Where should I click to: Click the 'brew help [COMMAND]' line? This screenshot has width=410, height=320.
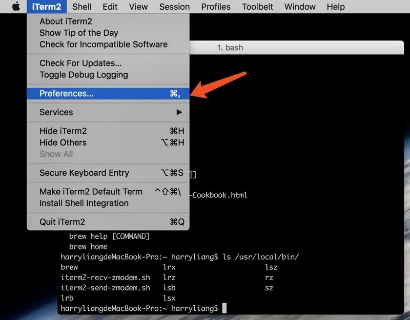coord(109,236)
